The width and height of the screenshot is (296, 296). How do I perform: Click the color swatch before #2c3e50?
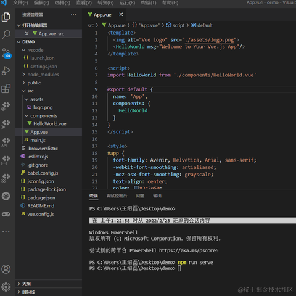tap(136, 187)
